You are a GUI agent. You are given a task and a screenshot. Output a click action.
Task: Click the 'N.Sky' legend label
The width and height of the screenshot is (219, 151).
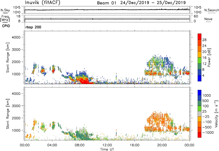pyautogui.click(x=5, y=10)
